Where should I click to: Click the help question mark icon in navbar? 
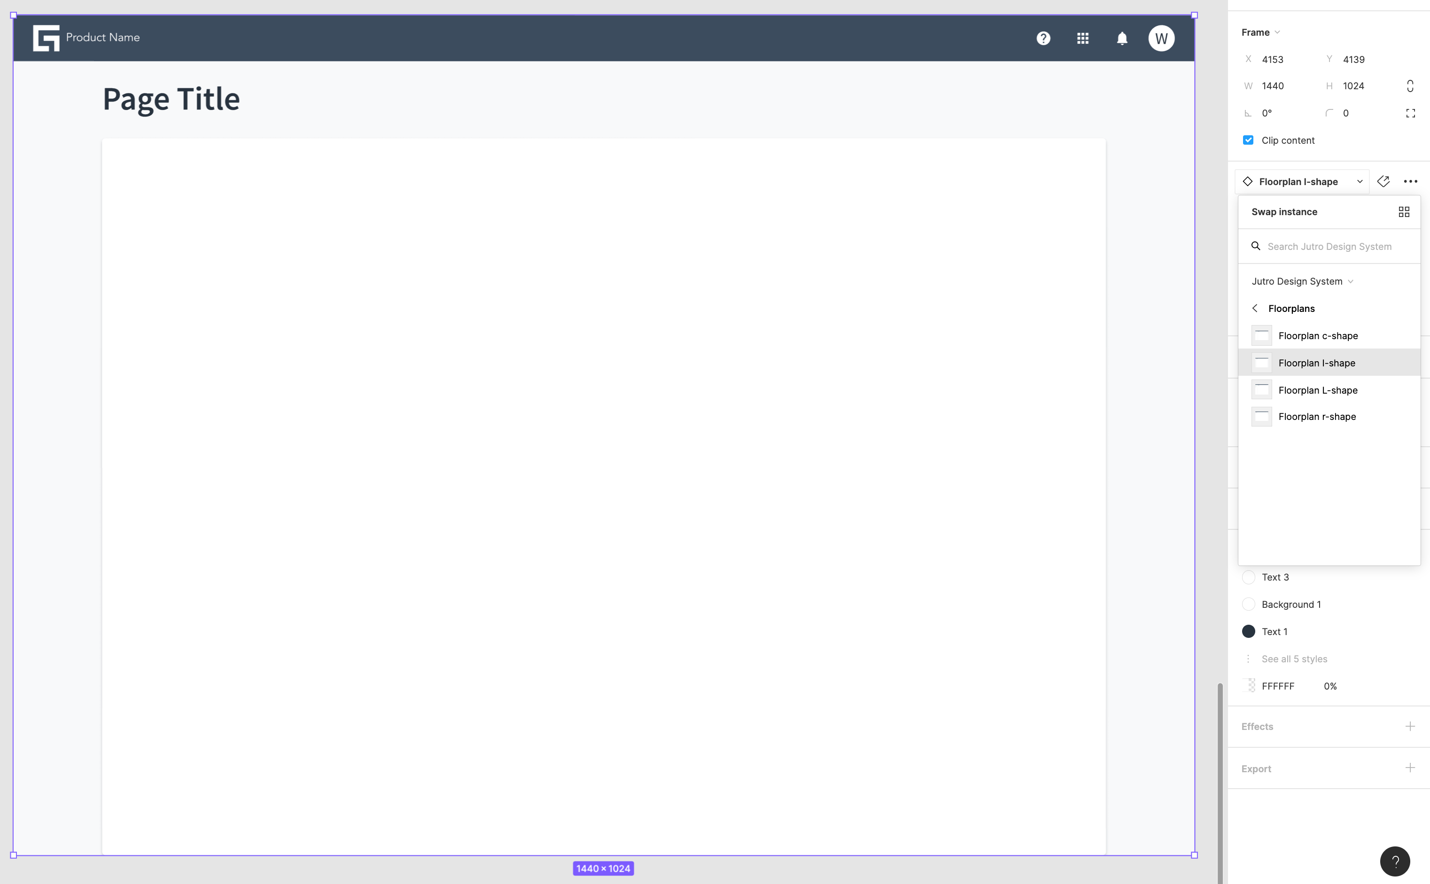(x=1042, y=38)
